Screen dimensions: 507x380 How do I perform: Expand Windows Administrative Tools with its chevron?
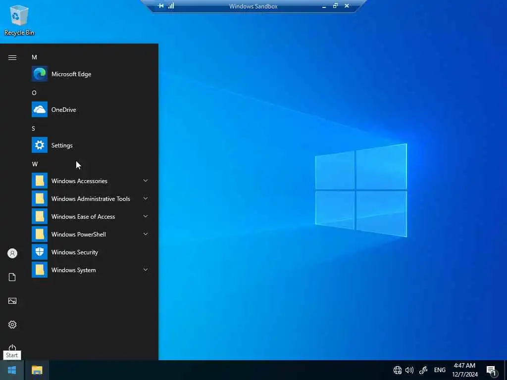tap(146, 198)
